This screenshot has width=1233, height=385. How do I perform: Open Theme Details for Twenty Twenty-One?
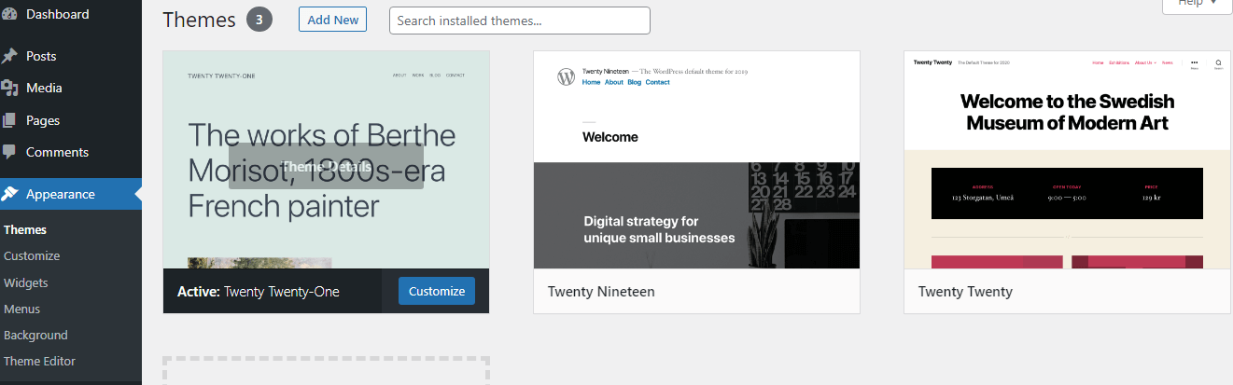point(326,166)
